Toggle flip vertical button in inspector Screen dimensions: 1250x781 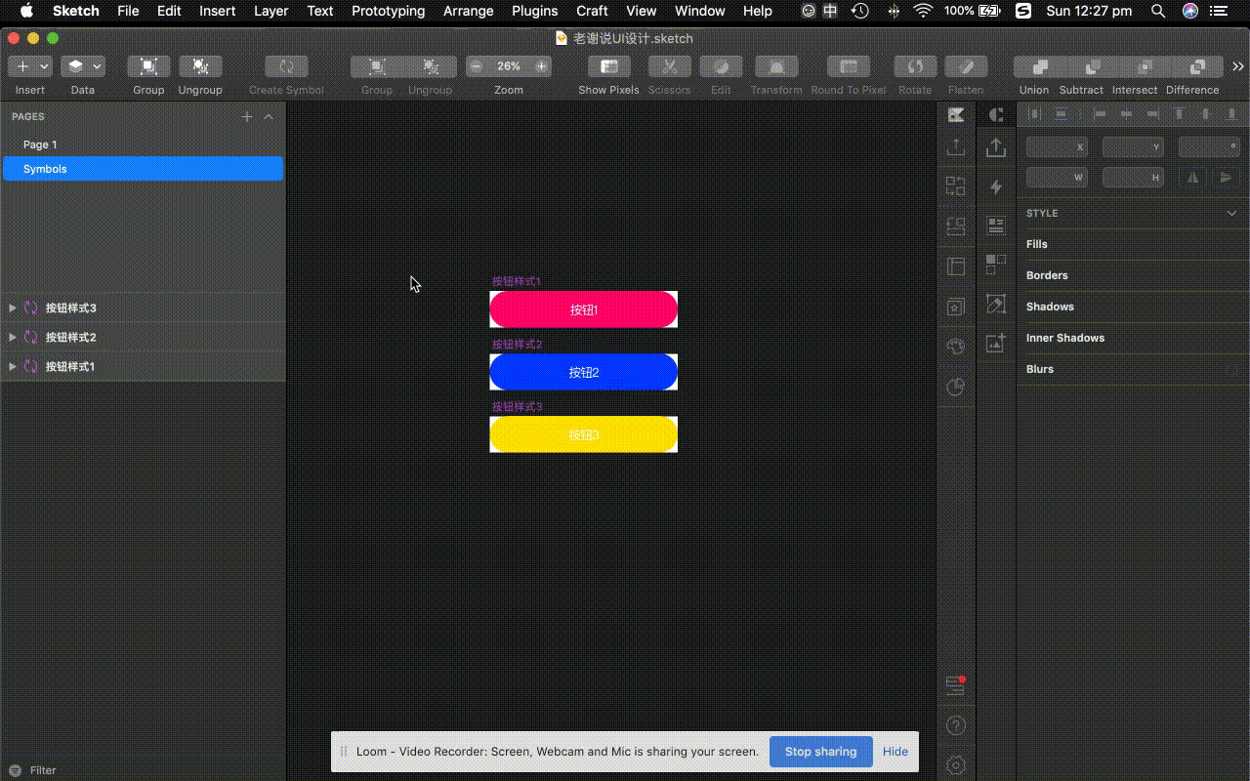point(1226,178)
